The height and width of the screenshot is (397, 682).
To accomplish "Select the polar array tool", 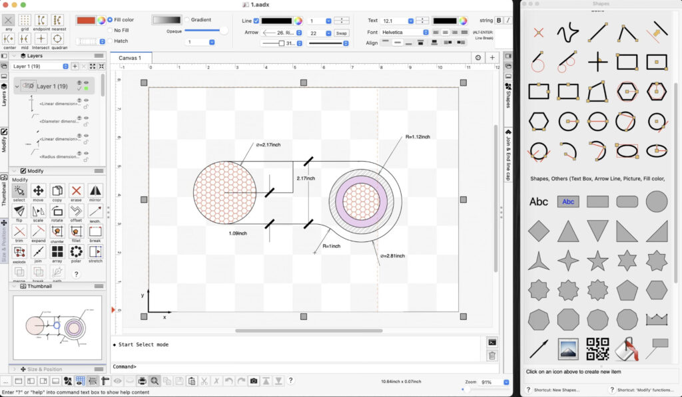I will pos(76,252).
